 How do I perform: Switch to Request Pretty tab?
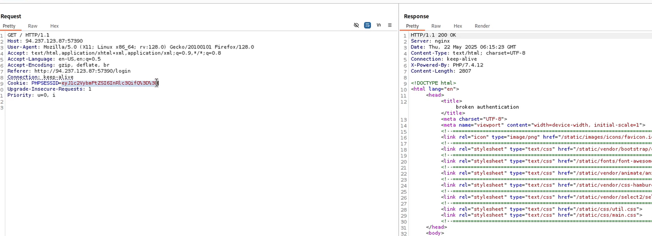pos(8,26)
